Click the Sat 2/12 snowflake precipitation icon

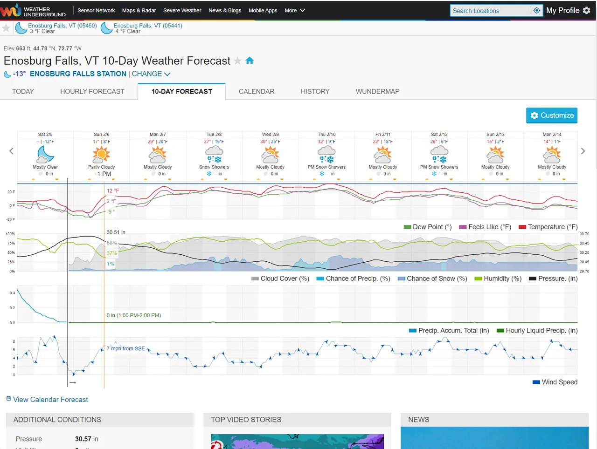434,174
